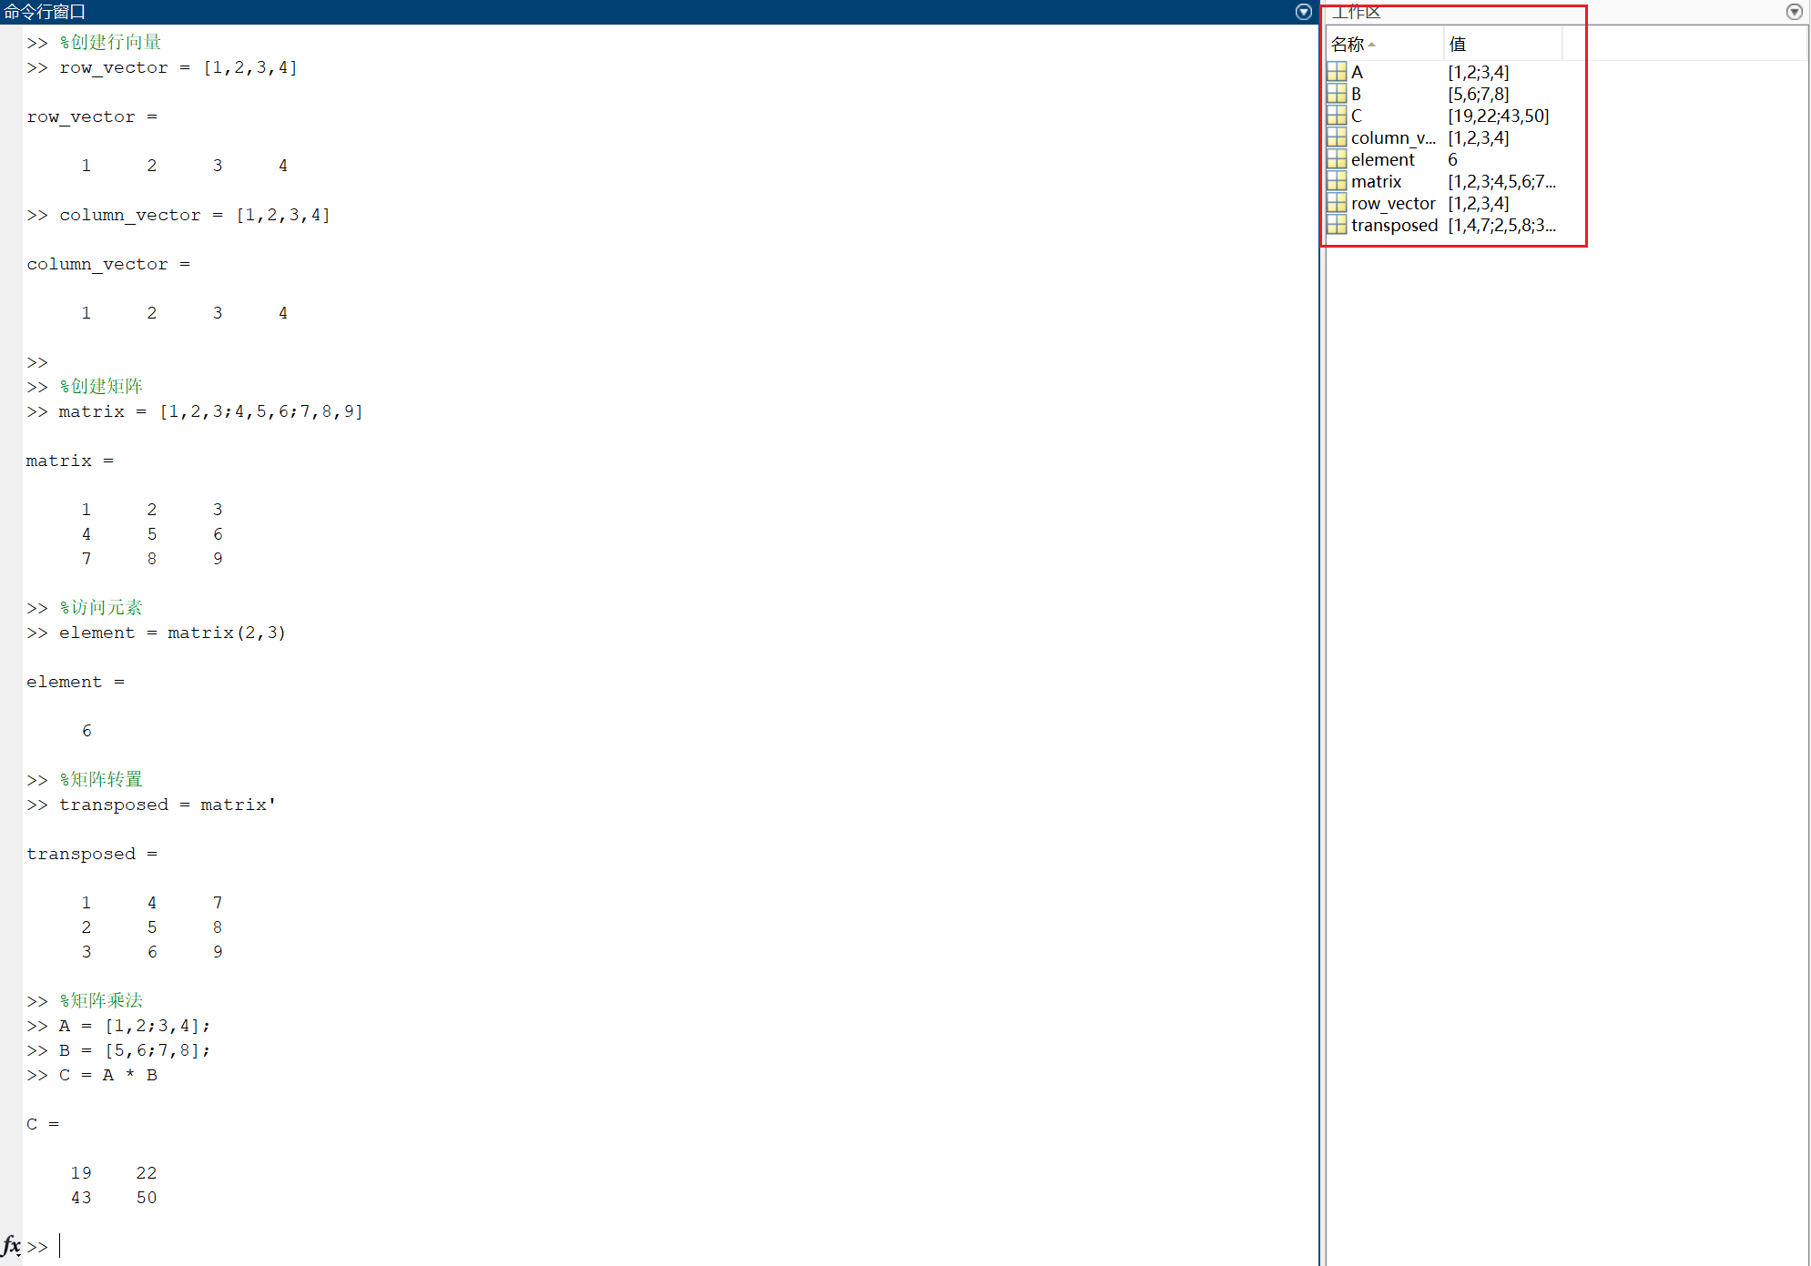The image size is (1811, 1266).
Task: Click the icon beside transposed variable
Action: tap(1336, 225)
